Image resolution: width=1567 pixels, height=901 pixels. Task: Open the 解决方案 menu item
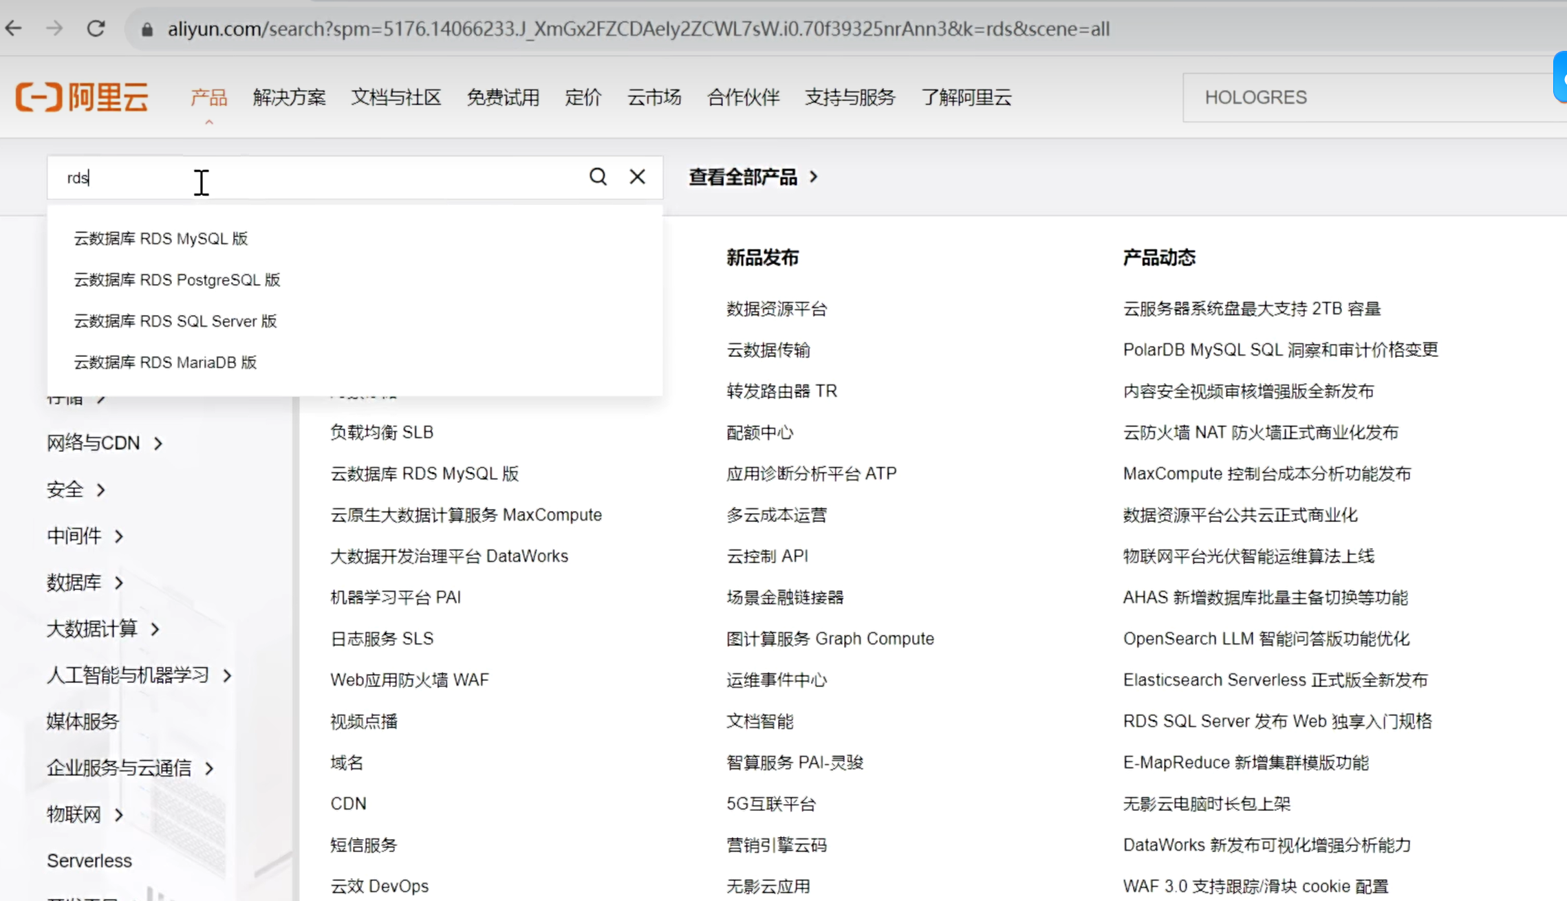point(289,97)
